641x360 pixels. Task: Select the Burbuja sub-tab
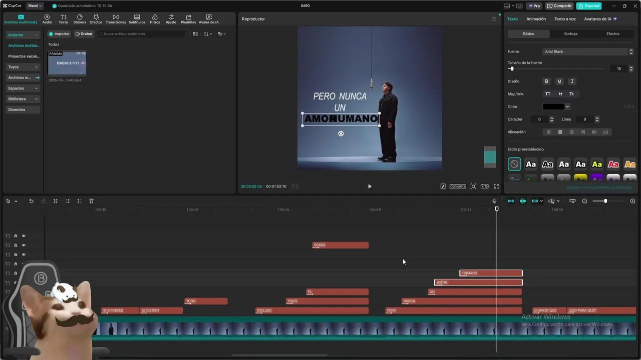[571, 34]
